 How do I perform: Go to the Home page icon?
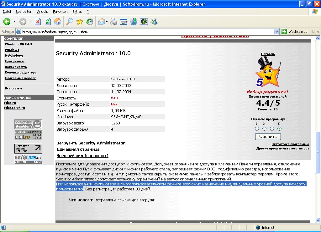pyautogui.click(x=58, y=22)
